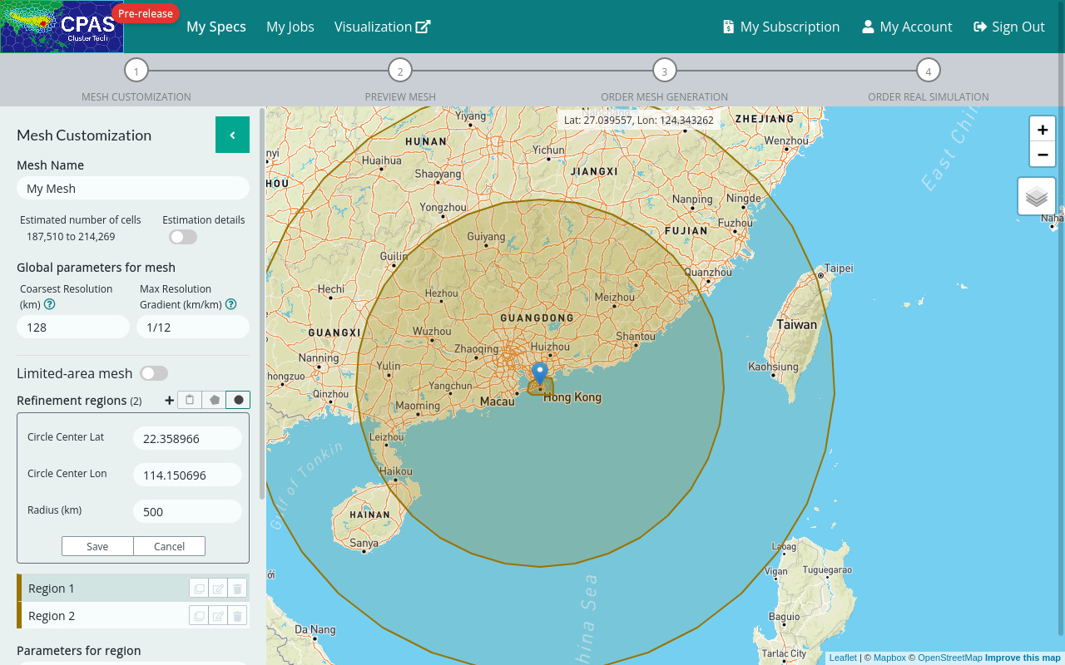Add a new refinement region with plus icon
Screen dimensions: 1065x665
coord(170,400)
